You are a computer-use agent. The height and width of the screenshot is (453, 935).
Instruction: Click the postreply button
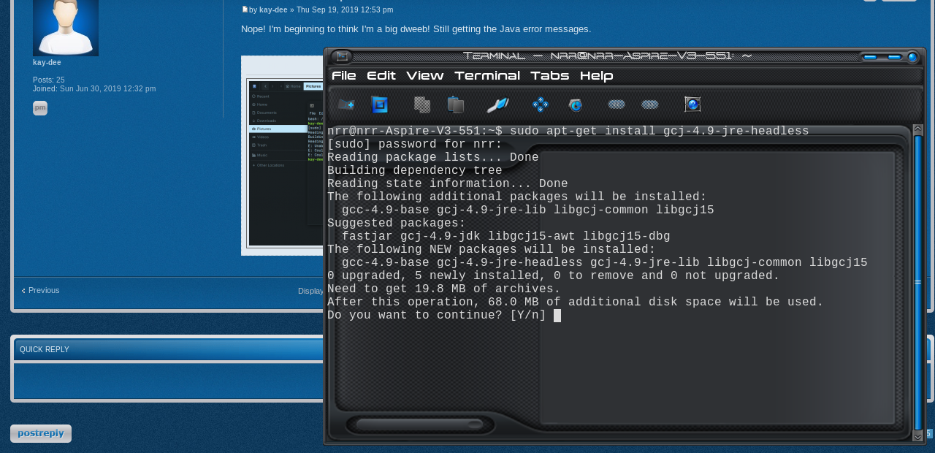[x=41, y=433]
